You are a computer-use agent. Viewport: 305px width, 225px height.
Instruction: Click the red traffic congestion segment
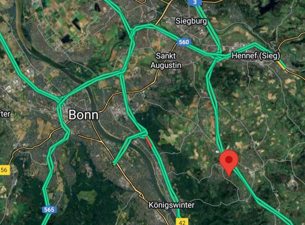pos(149,142)
